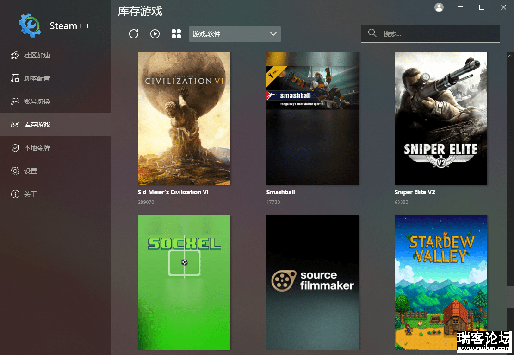514x355 pixels.
Task: Open the user account avatar icon
Action: [x=439, y=7]
